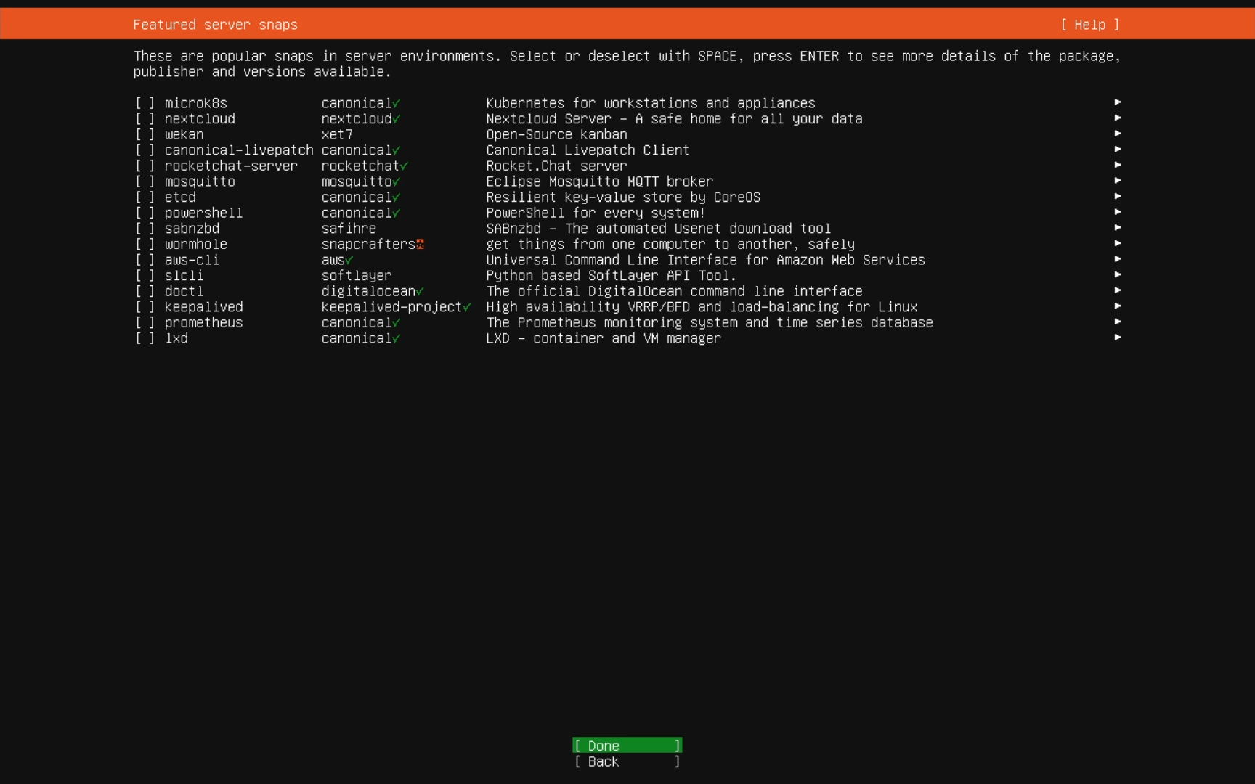Click Back to return
The image size is (1255, 784).
[626, 761]
